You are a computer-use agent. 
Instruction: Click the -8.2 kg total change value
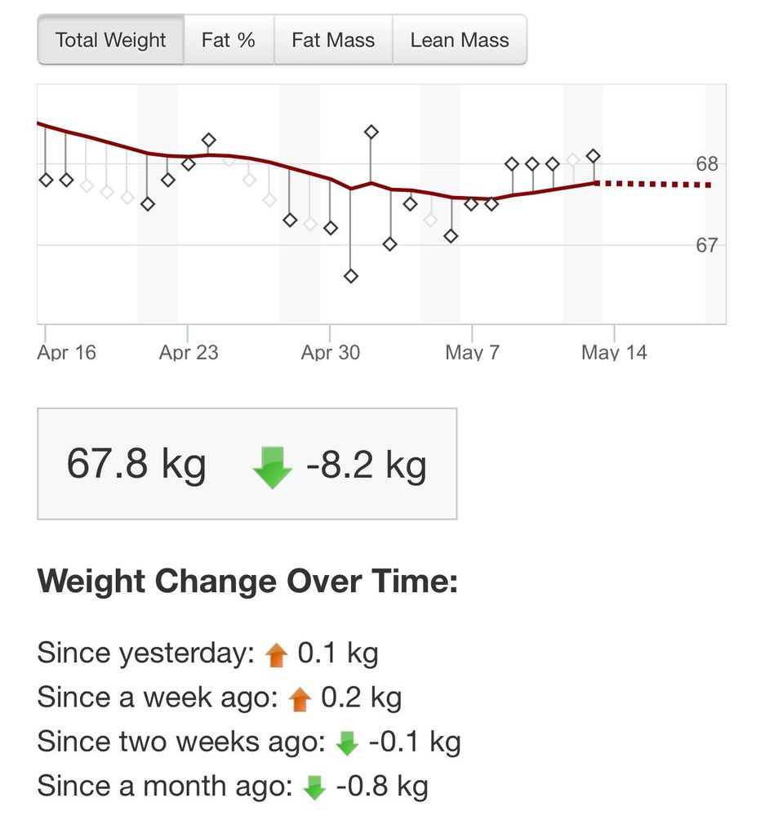(367, 465)
